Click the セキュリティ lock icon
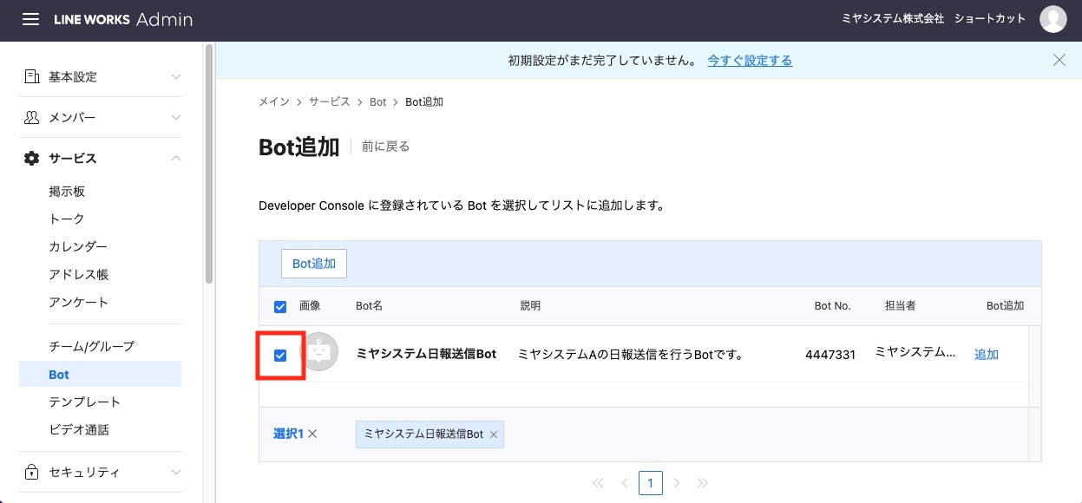1082x503 pixels. [32, 473]
